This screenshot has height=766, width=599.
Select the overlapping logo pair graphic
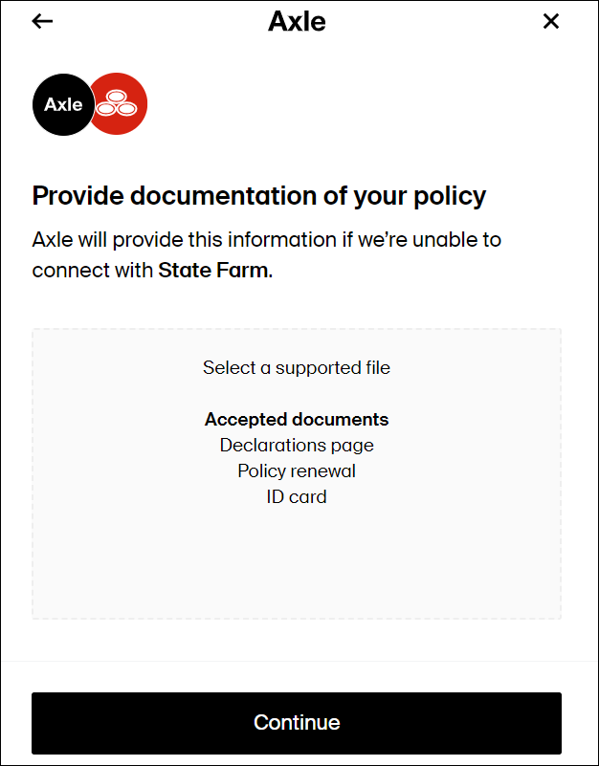[89, 104]
